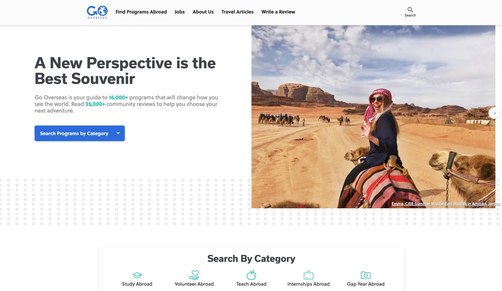Click the Study Abroad label

point(137,284)
